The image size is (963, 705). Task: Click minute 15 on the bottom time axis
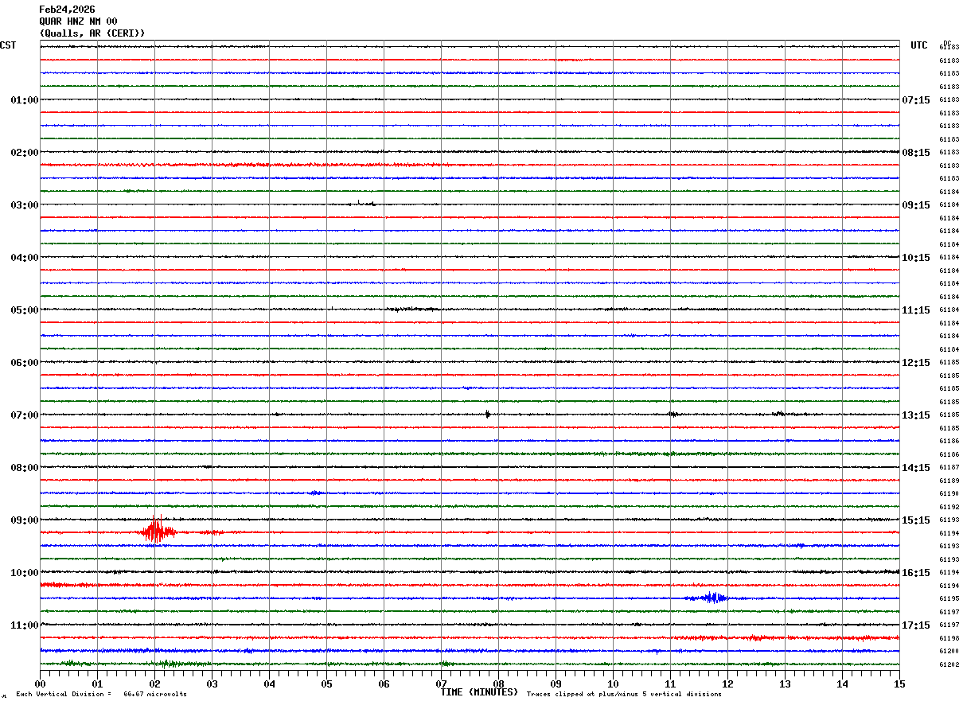(899, 684)
